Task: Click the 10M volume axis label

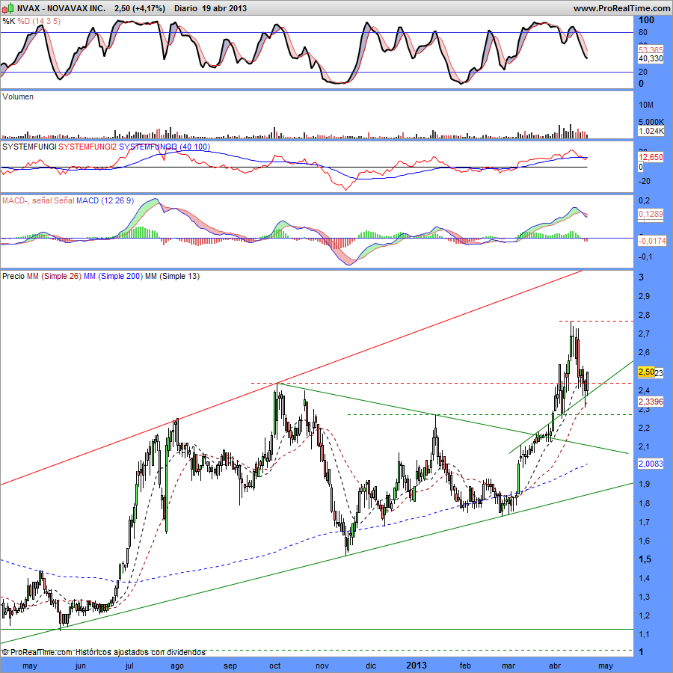Action: click(646, 105)
